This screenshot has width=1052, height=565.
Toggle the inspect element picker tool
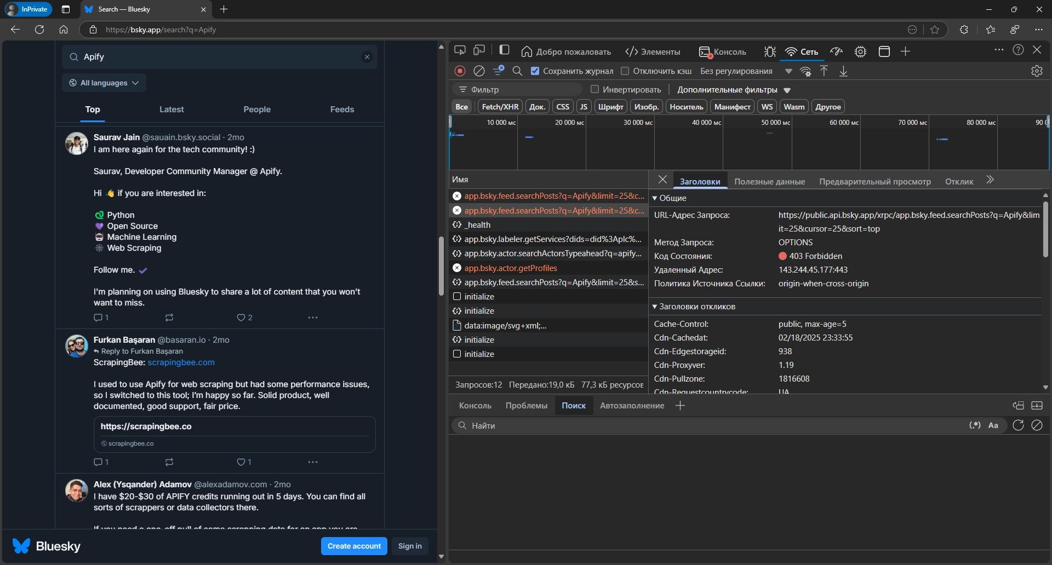point(460,51)
